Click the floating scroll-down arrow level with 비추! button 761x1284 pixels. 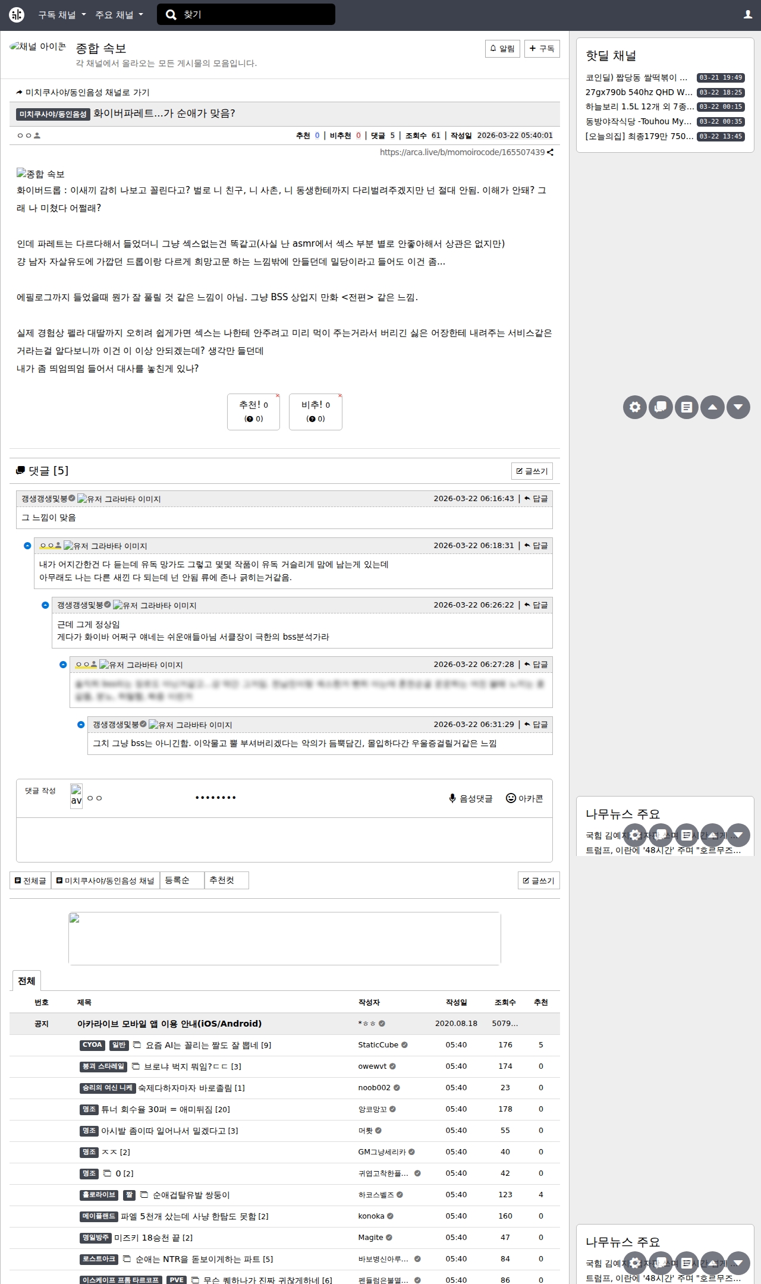coord(738,407)
